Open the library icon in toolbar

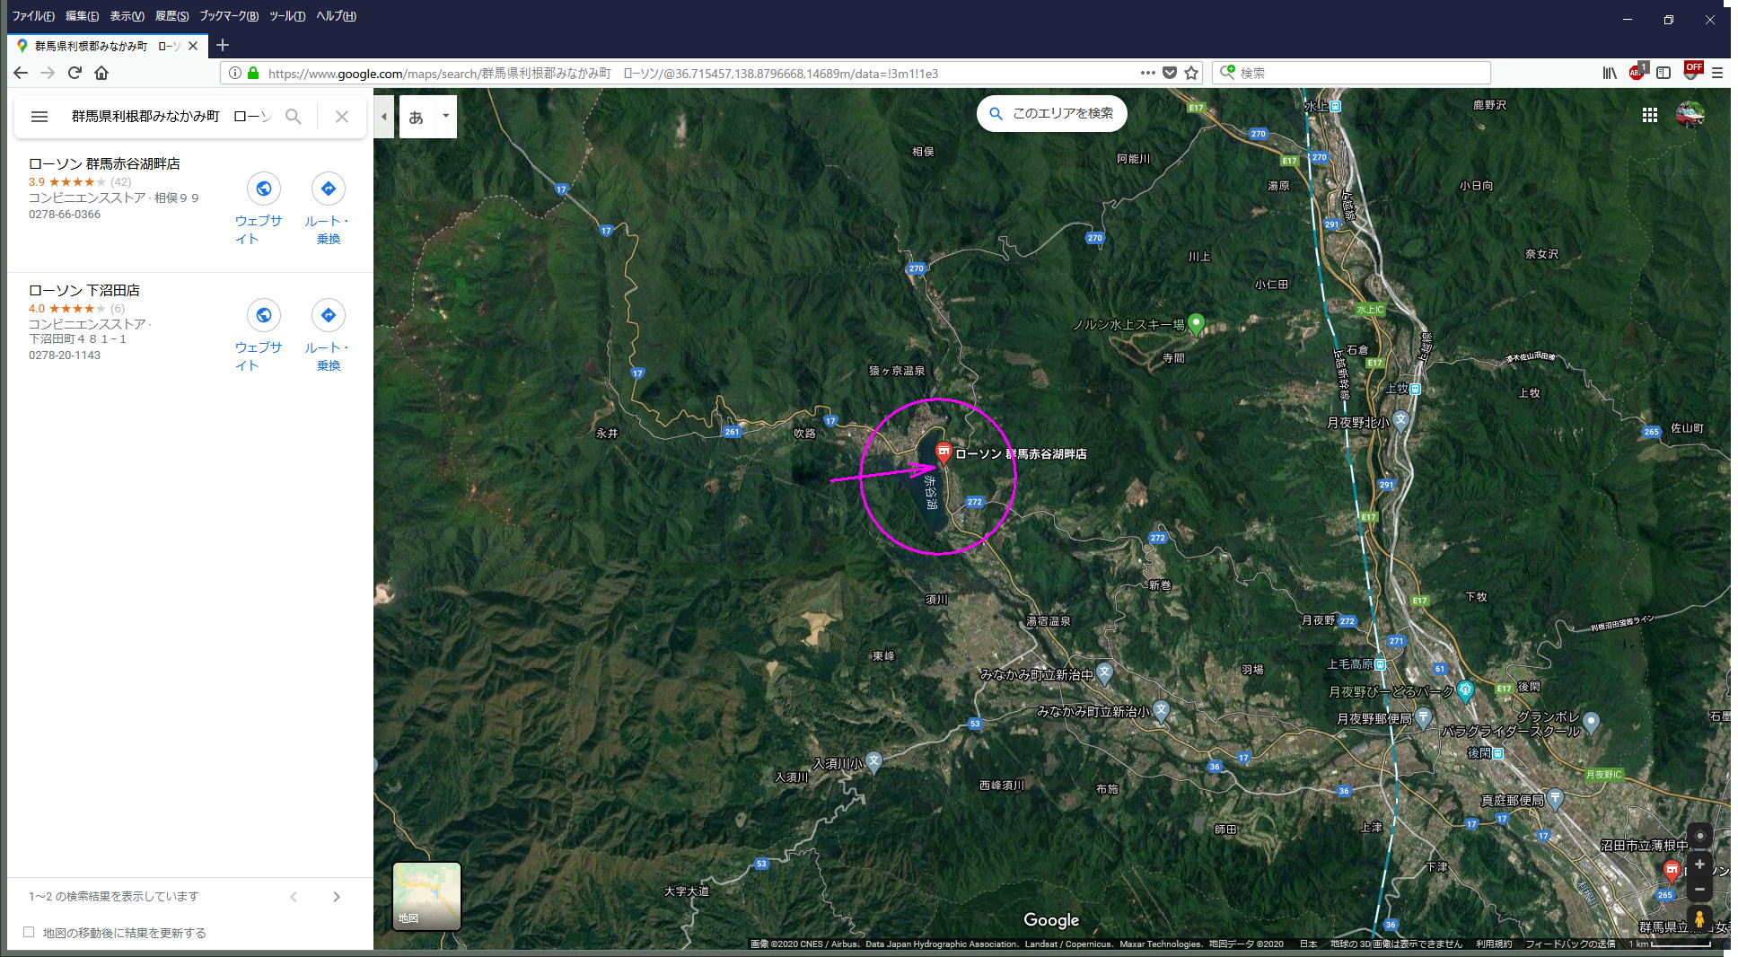(1610, 73)
